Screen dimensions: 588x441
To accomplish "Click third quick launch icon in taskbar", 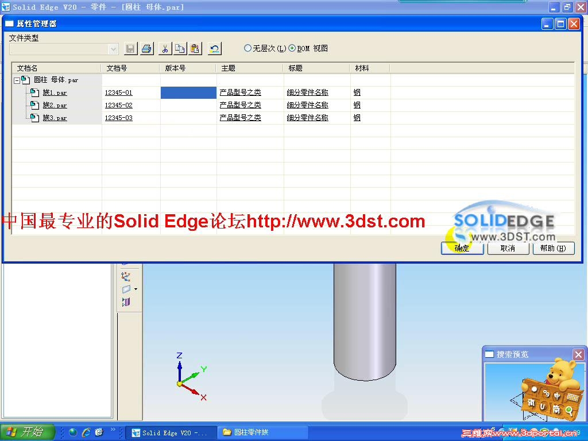I will 99,432.
